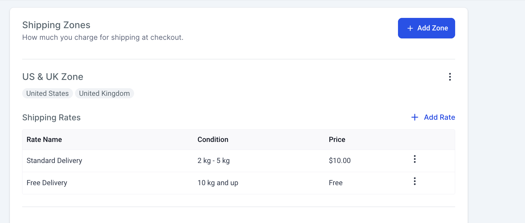Click the Rate Name column header
The image size is (525, 223).
(x=44, y=139)
